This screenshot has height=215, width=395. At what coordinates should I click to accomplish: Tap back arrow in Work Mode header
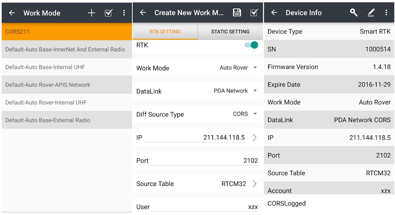click(12, 13)
